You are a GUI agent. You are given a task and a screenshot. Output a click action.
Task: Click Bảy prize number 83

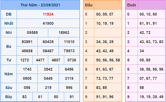click(x=25, y=97)
